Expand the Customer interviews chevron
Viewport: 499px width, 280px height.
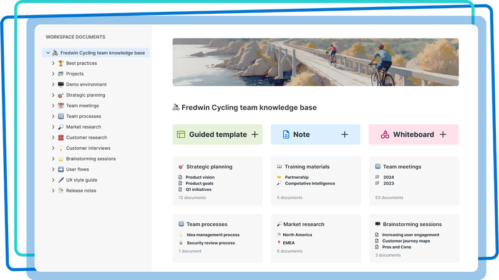click(x=53, y=148)
